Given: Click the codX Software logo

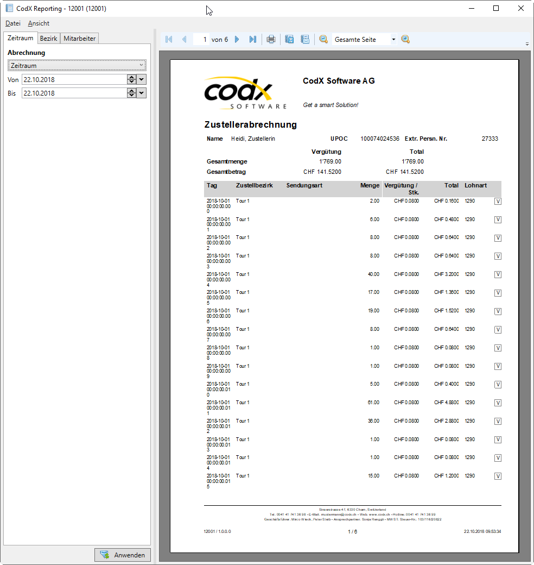Looking at the screenshot, I should pyautogui.click(x=245, y=93).
